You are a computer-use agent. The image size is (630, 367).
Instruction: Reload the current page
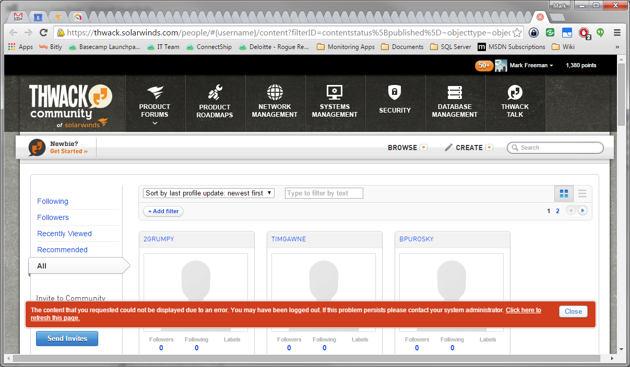coord(44,32)
